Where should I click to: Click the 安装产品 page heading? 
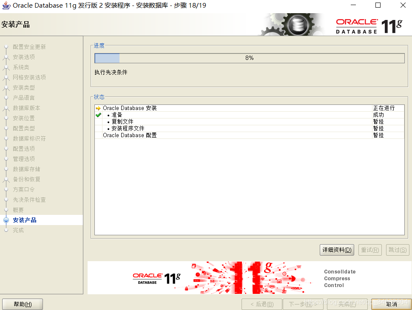coord(15,25)
